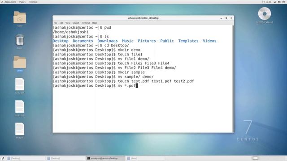Click the 'mkdir sample' command text
The height and width of the screenshot is (161, 287).
131,72
